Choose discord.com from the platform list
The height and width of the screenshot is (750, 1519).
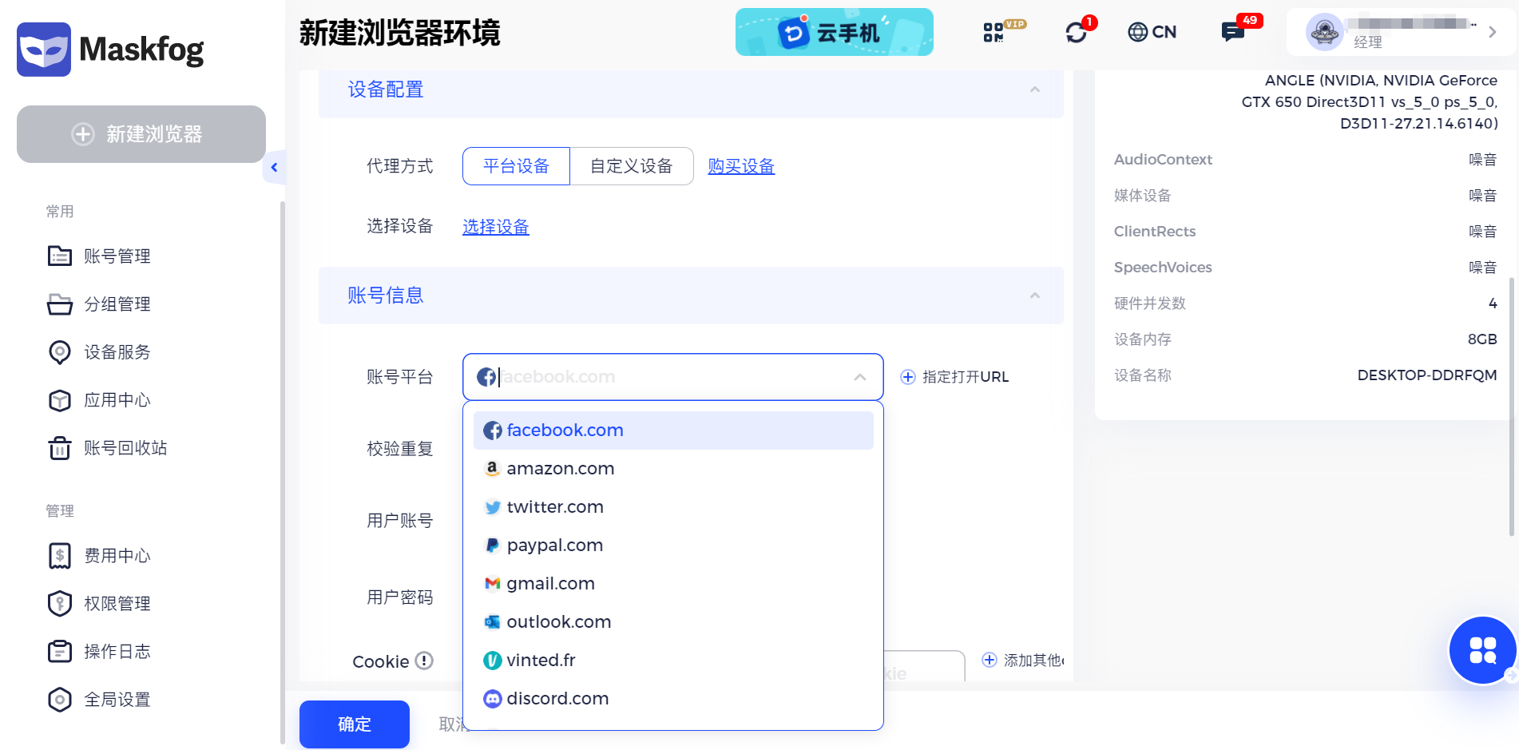pyautogui.click(x=673, y=699)
